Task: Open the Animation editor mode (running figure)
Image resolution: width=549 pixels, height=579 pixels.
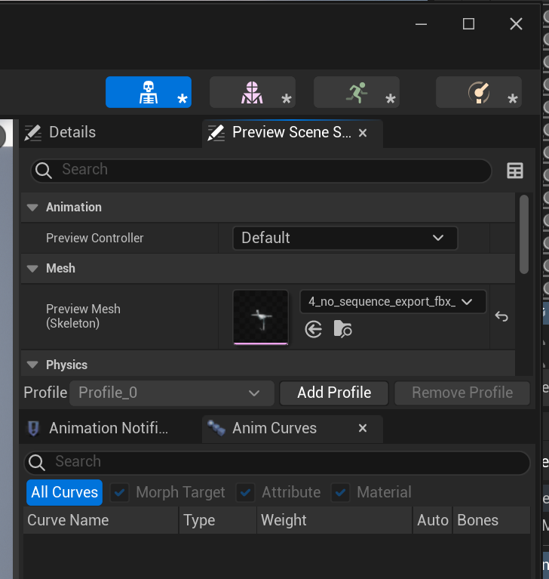Action: tap(356, 92)
